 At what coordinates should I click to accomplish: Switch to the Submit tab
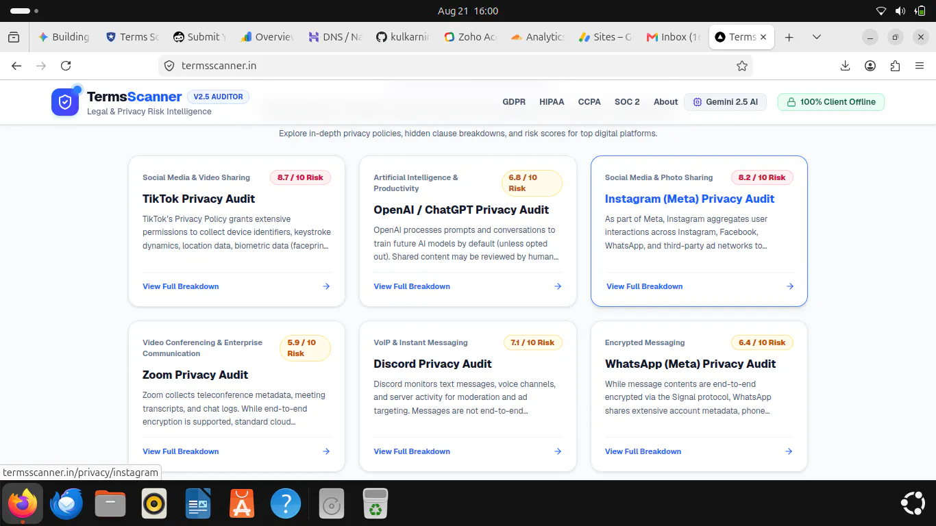tap(199, 37)
